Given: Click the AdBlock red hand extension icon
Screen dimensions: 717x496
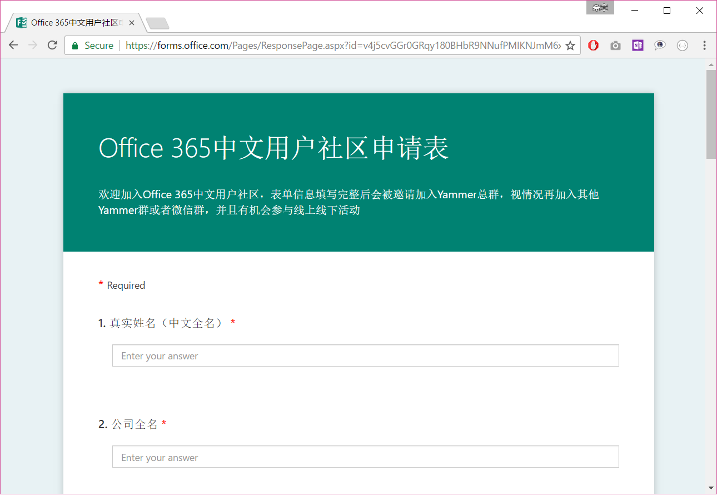Looking at the screenshot, I should [x=593, y=46].
